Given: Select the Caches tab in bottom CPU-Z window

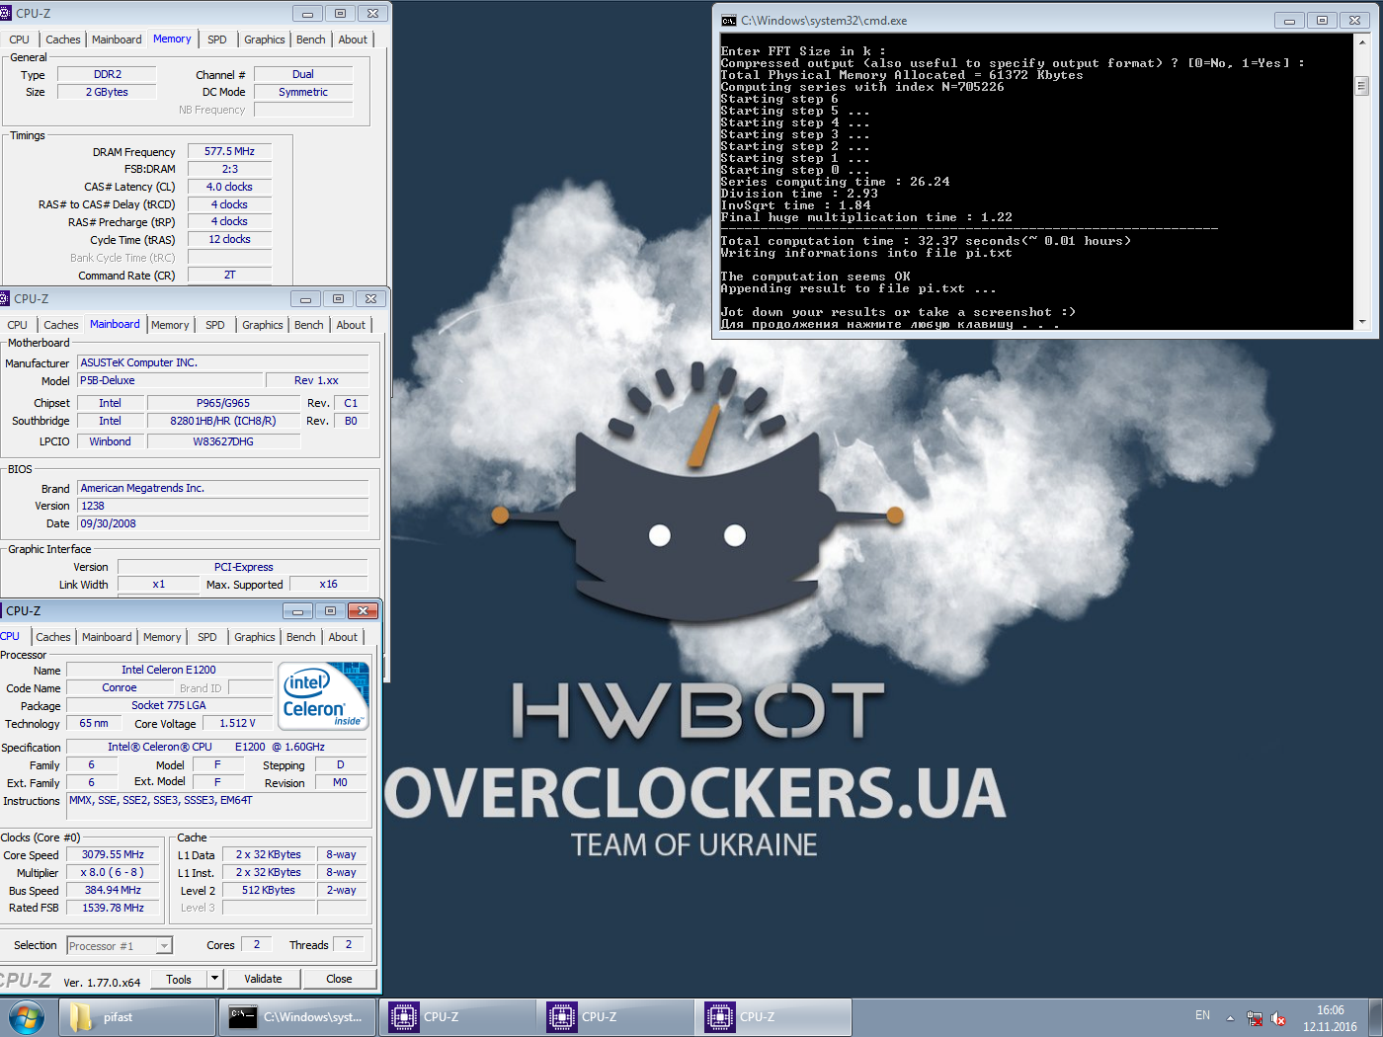Looking at the screenshot, I should (x=53, y=637).
